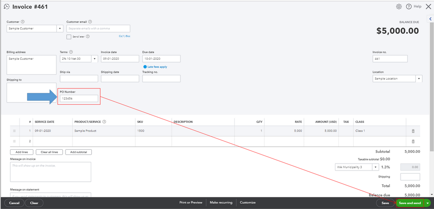
Task: Open the Cc/Bcc link
Action: click(125, 36)
